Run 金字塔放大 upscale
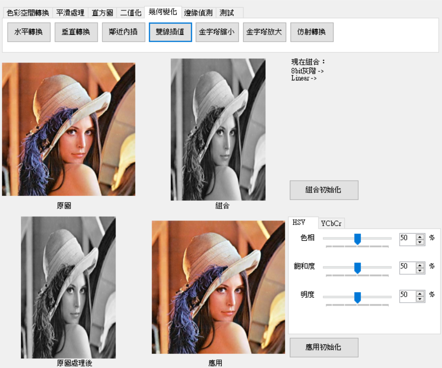 [x=264, y=32]
